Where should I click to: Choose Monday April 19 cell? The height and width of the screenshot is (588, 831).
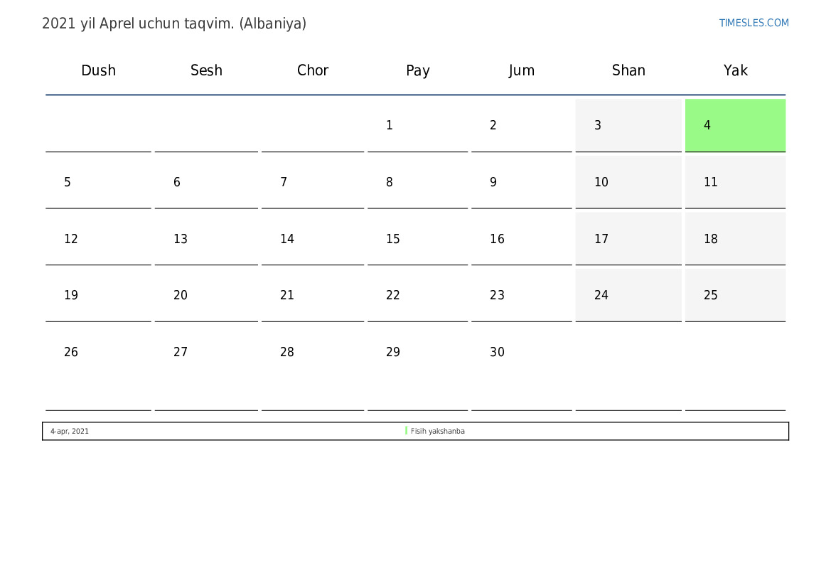(x=98, y=295)
